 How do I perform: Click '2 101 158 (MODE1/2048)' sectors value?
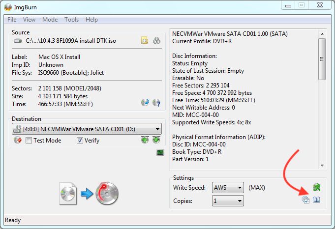tap(70, 88)
